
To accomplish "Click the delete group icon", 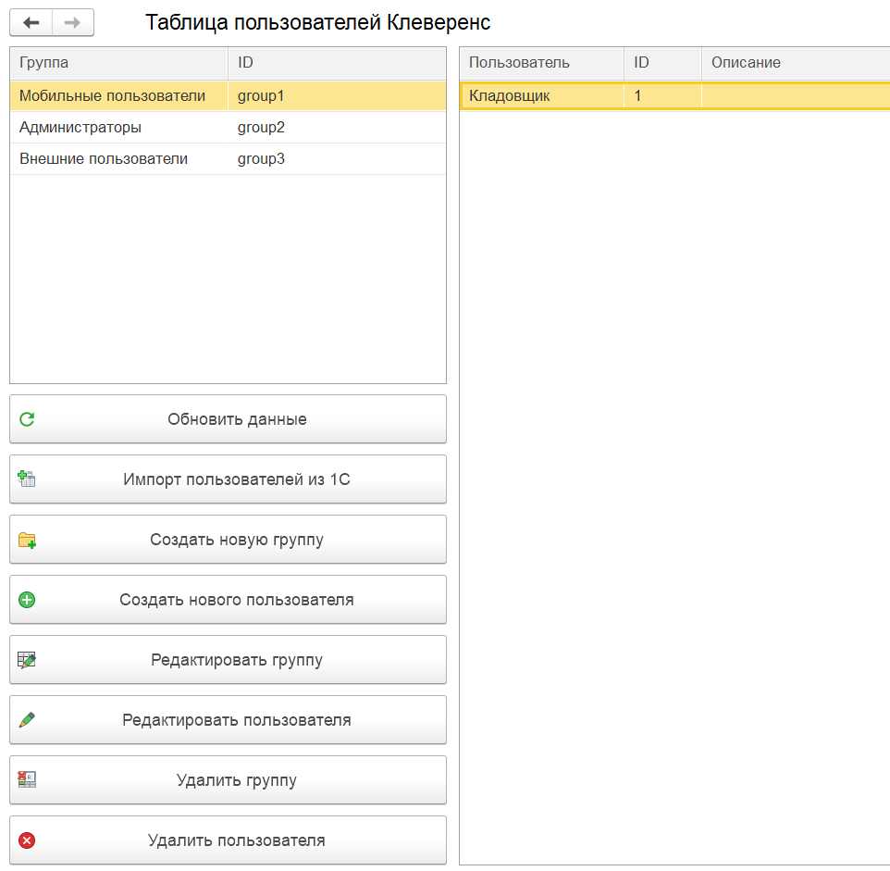I will coord(27,780).
